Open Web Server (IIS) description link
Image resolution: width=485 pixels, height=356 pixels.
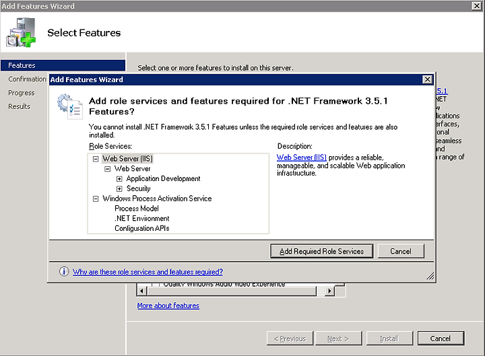tap(302, 157)
